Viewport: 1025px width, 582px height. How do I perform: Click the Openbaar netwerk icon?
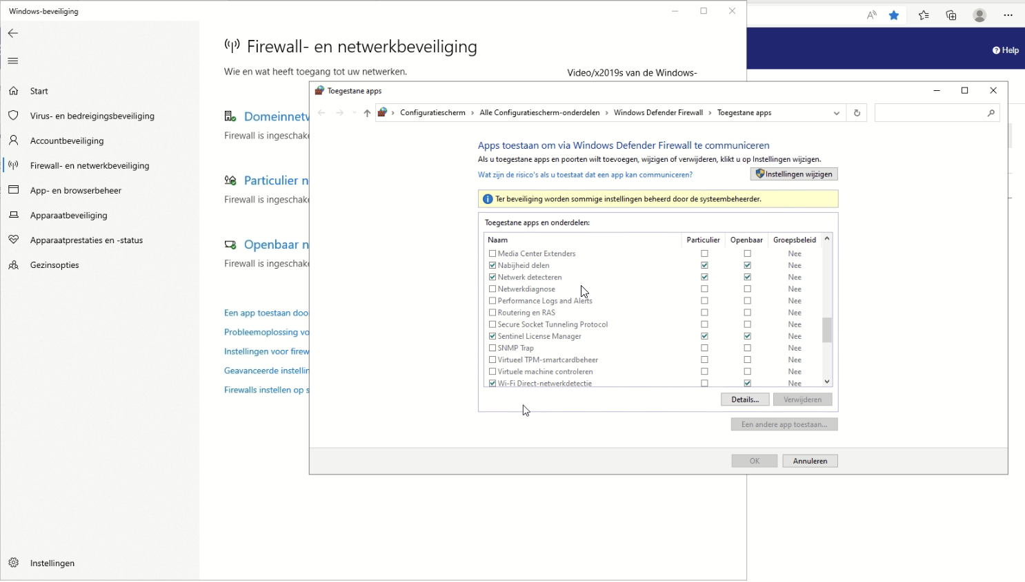(x=230, y=245)
